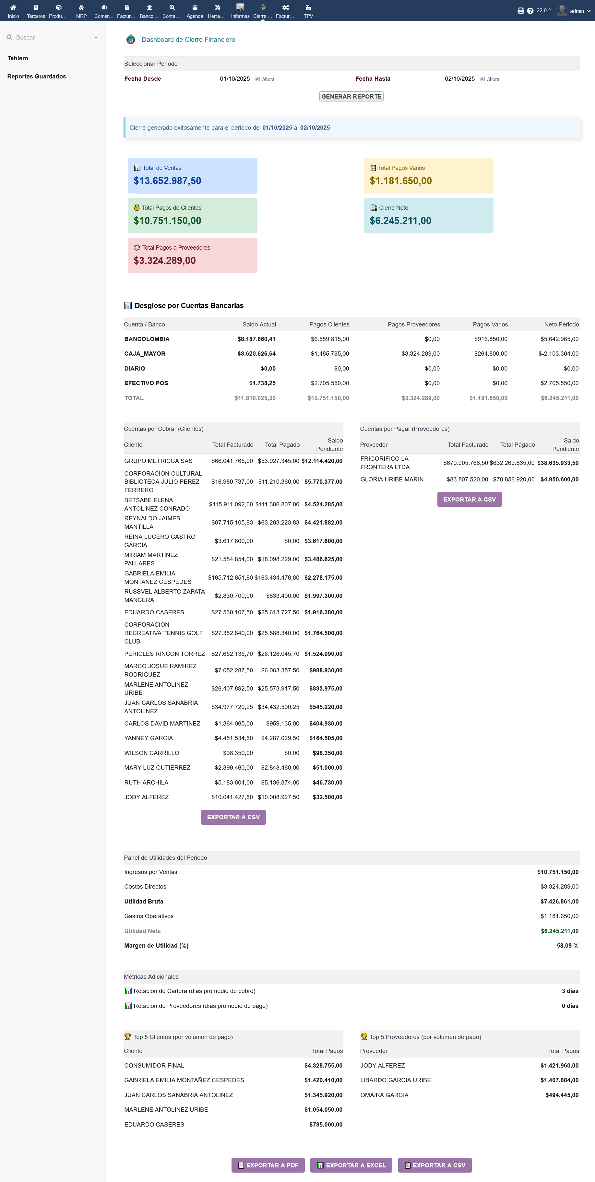Click Neto Periodo column header
Viewport: 595px width, 1182px height.
pyautogui.click(x=562, y=325)
